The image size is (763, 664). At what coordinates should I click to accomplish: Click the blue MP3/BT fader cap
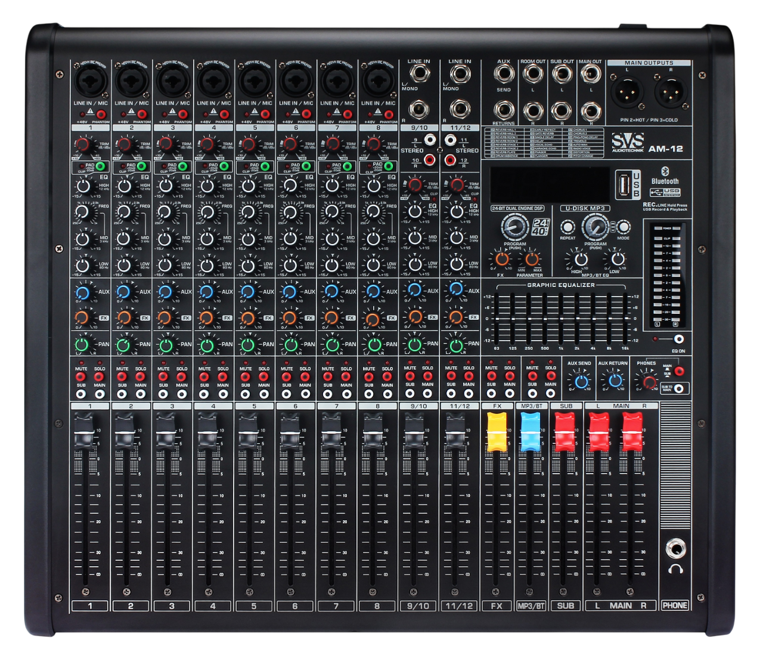tap(530, 431)
